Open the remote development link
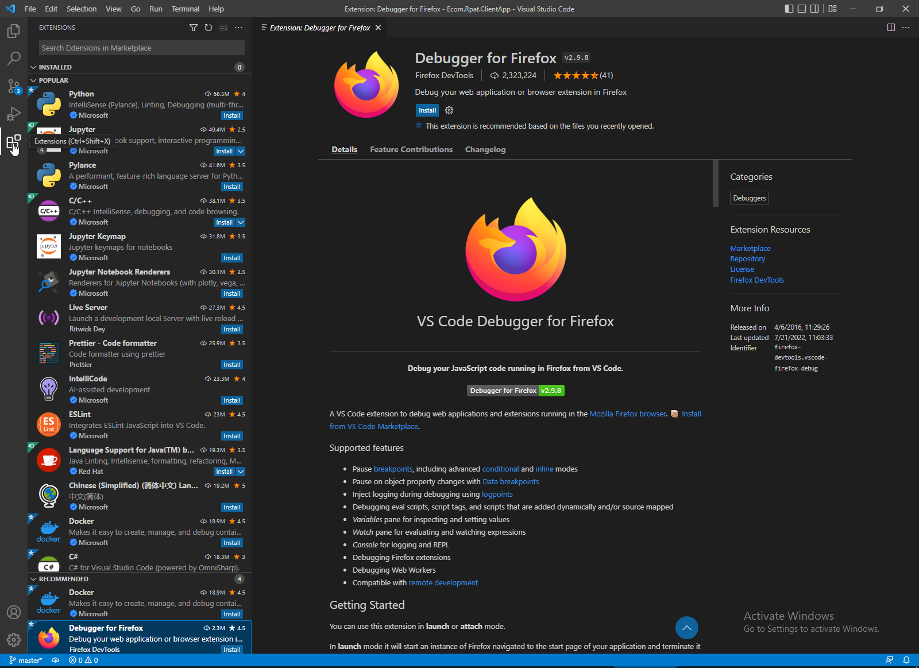The height and width of the screenshot is (668, 919). [443, 582]
